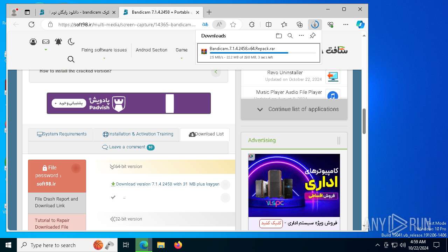This screenshot has width=448, height=252.
Task: Toggle the Downloads toolbar button
Action: [x=315, y=24]
